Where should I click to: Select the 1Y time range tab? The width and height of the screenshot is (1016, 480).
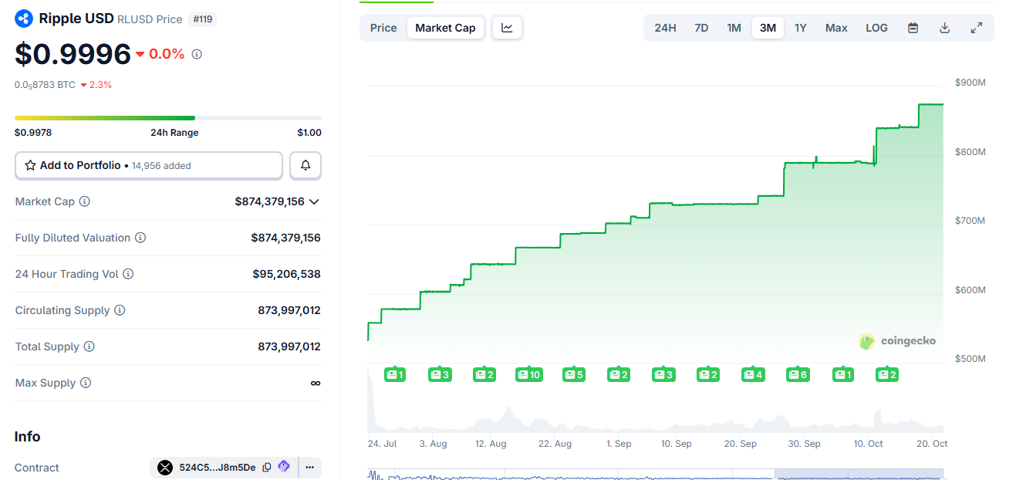click(x=801, y=28)
